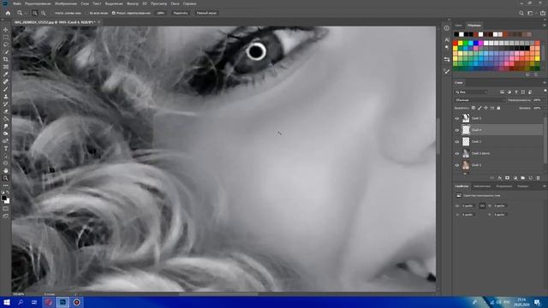548x308 pixels.
Task: Switch to the Цвет tab
Action: tap(459, 26)
